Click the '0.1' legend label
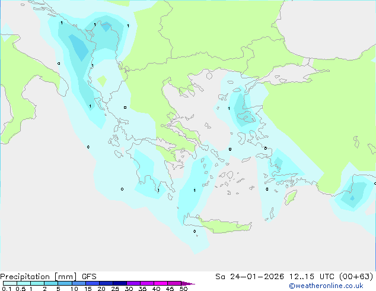The width and height of the screenshot is (376, 291). click(7, 289)
